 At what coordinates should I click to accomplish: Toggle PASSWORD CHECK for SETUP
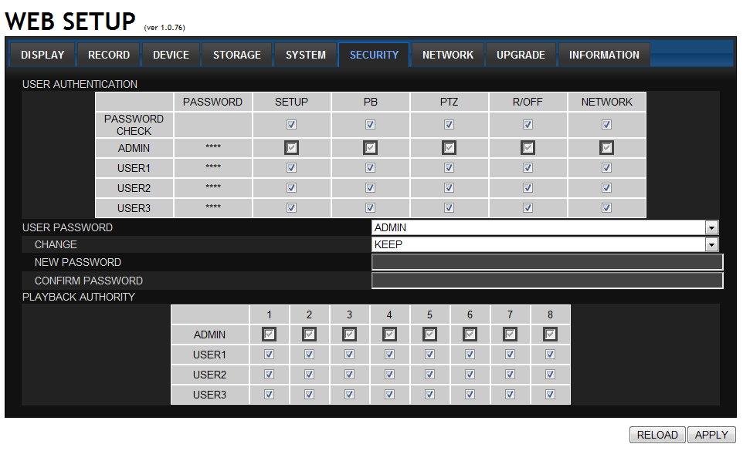[291, 124]
